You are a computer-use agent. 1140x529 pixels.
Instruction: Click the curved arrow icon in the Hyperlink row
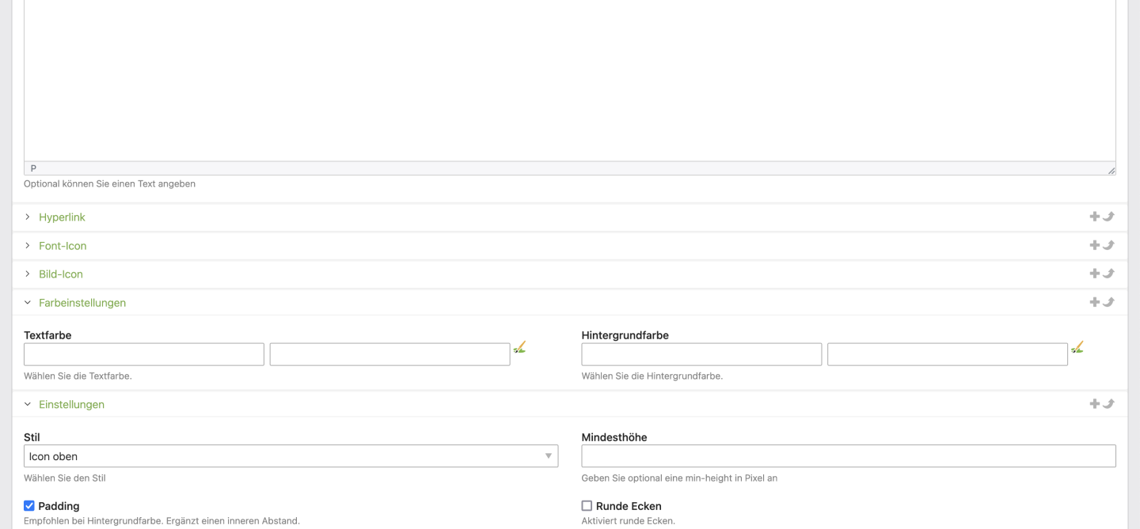pos(1108,217)
